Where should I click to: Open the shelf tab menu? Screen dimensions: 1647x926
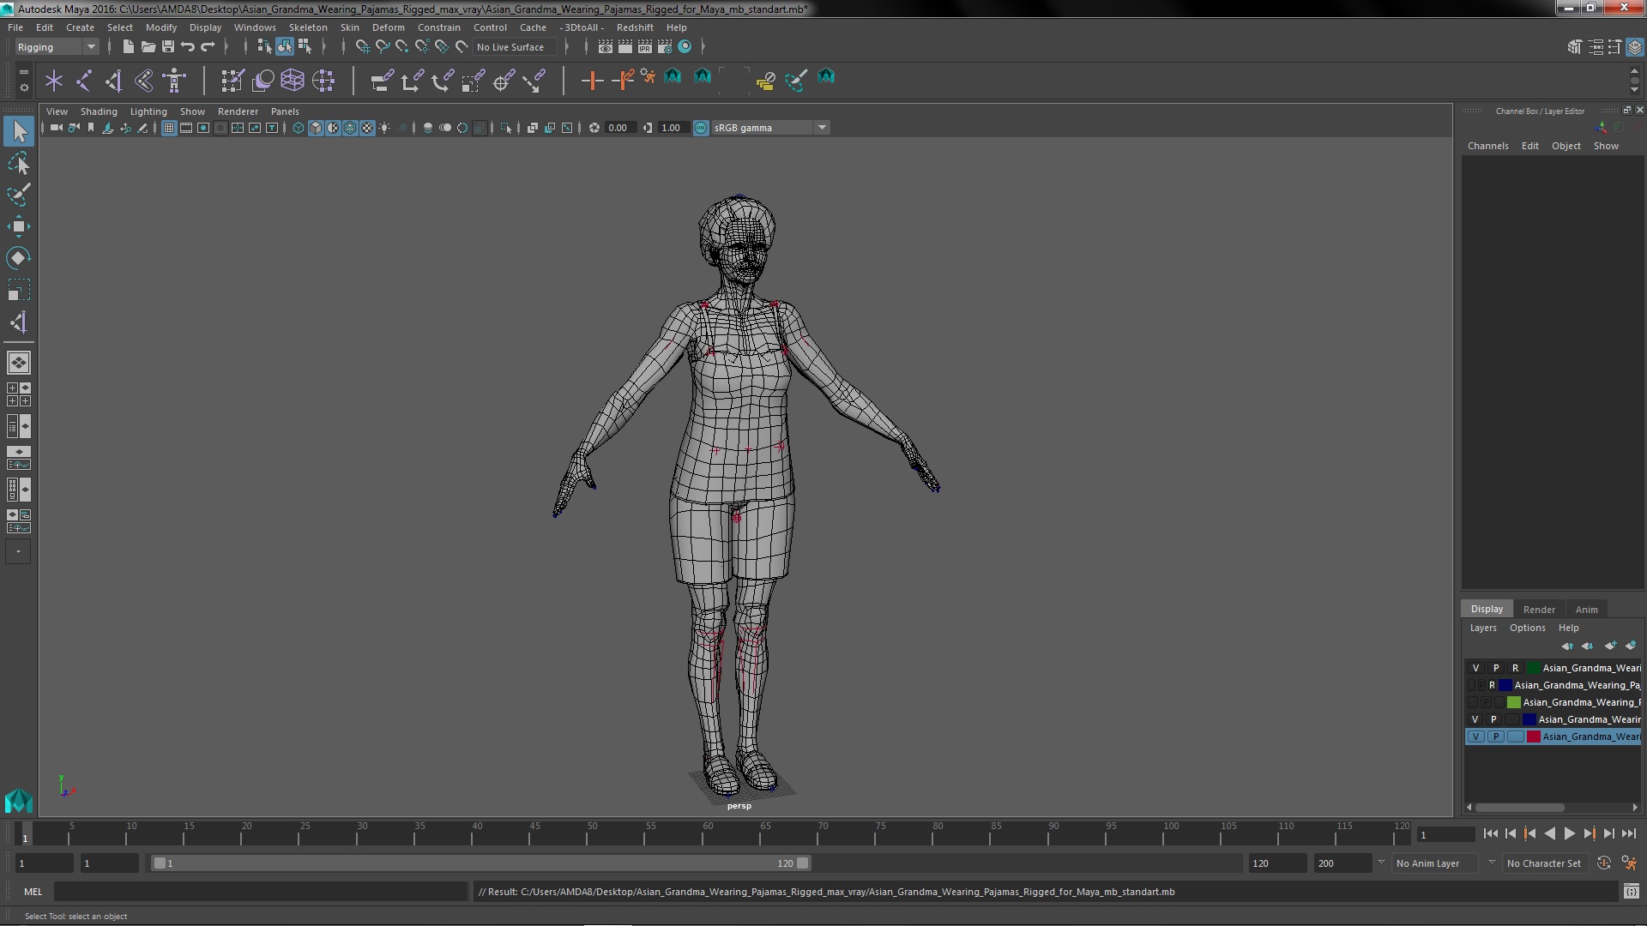[x=23, y=73]
